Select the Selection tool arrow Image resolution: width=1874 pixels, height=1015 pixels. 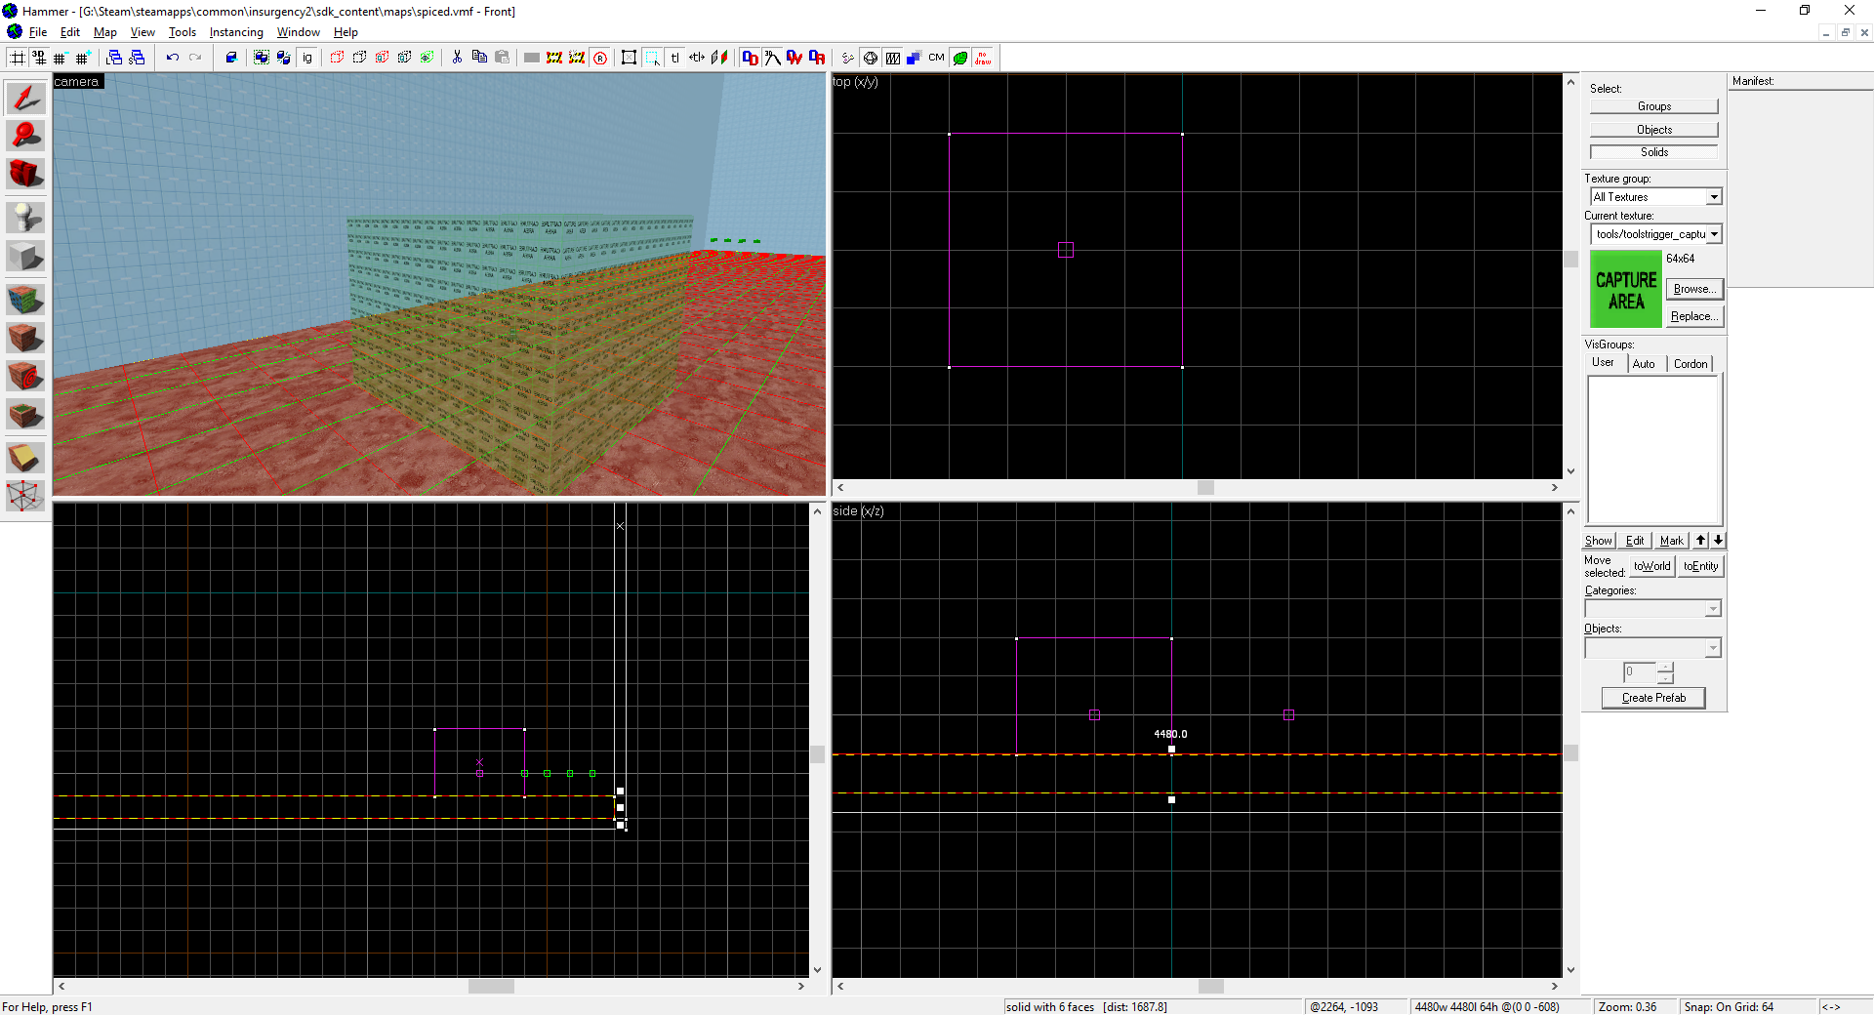25,98
